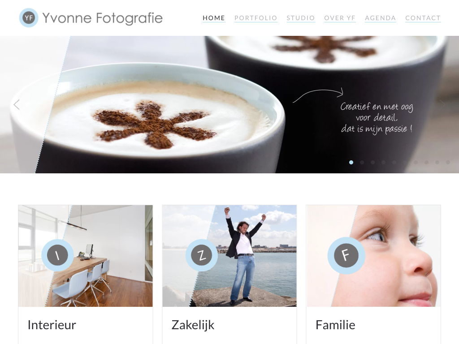This screenshot has width=459, height=344.
Task: Click the Yvonne Fotografie site title
Action: tap(103, 18)
